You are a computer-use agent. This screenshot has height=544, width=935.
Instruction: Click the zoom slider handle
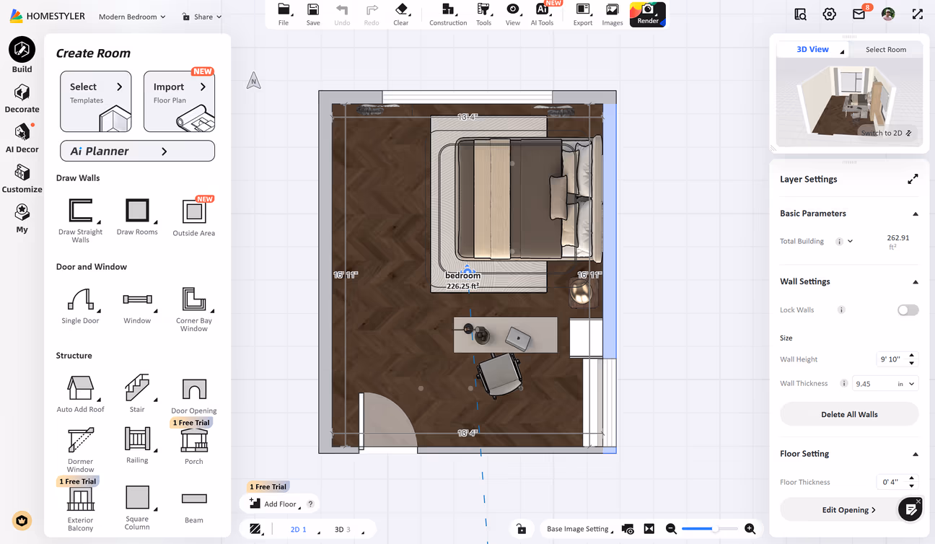tap(714, 529)
